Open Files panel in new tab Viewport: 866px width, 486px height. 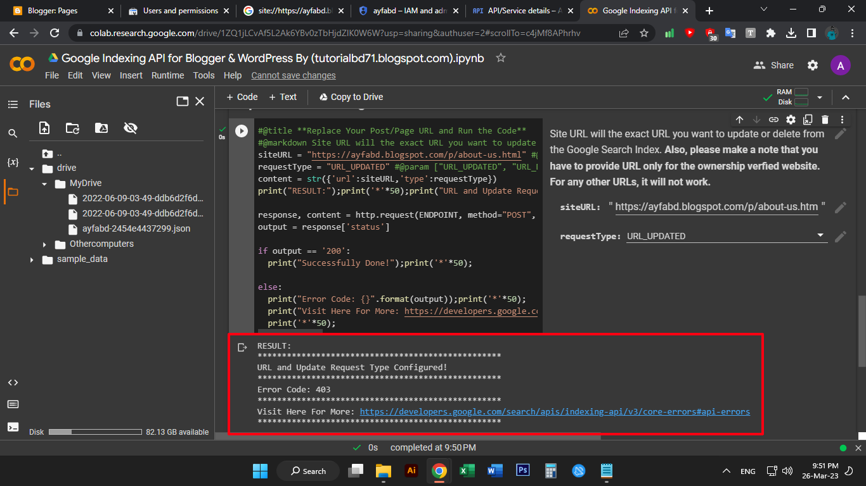[183, 101]
